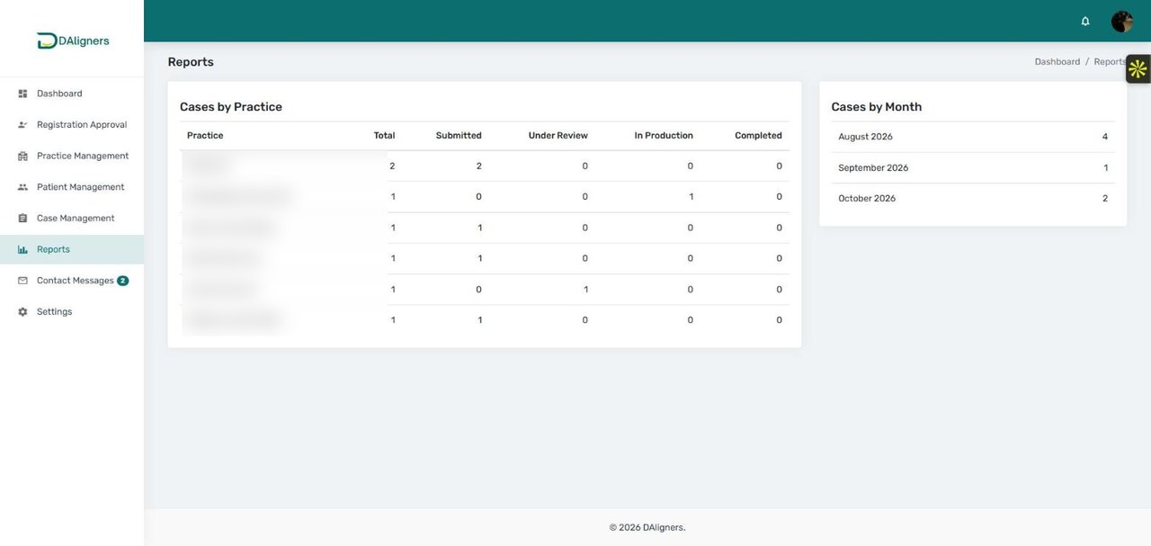Click the Dashboard grid icon in sidebar
The width and height of the screenshot is (1151, 546).
22,94
